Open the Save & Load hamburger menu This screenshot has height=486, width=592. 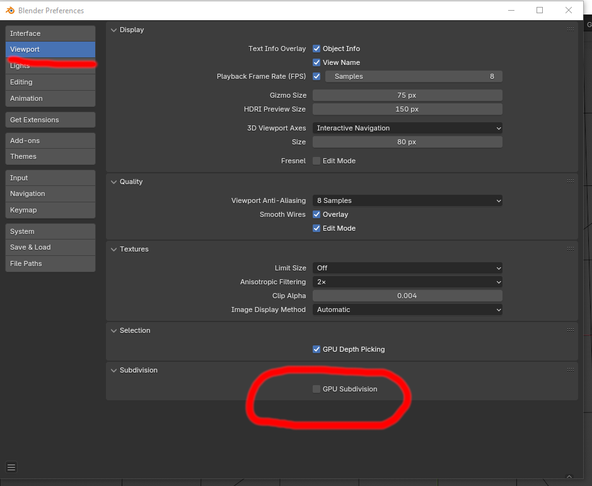coord(11,467)
